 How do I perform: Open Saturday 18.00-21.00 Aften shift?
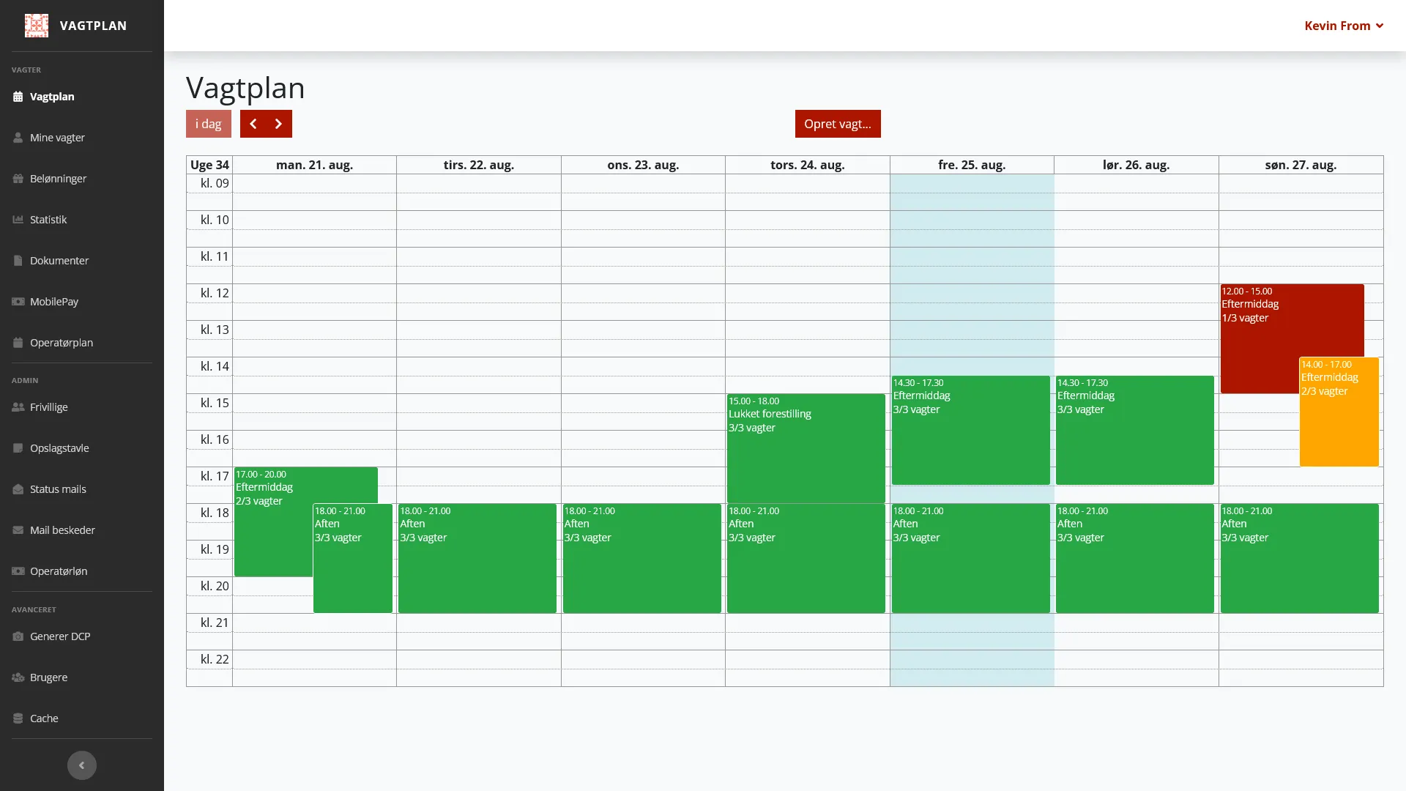coord(1135,558)
